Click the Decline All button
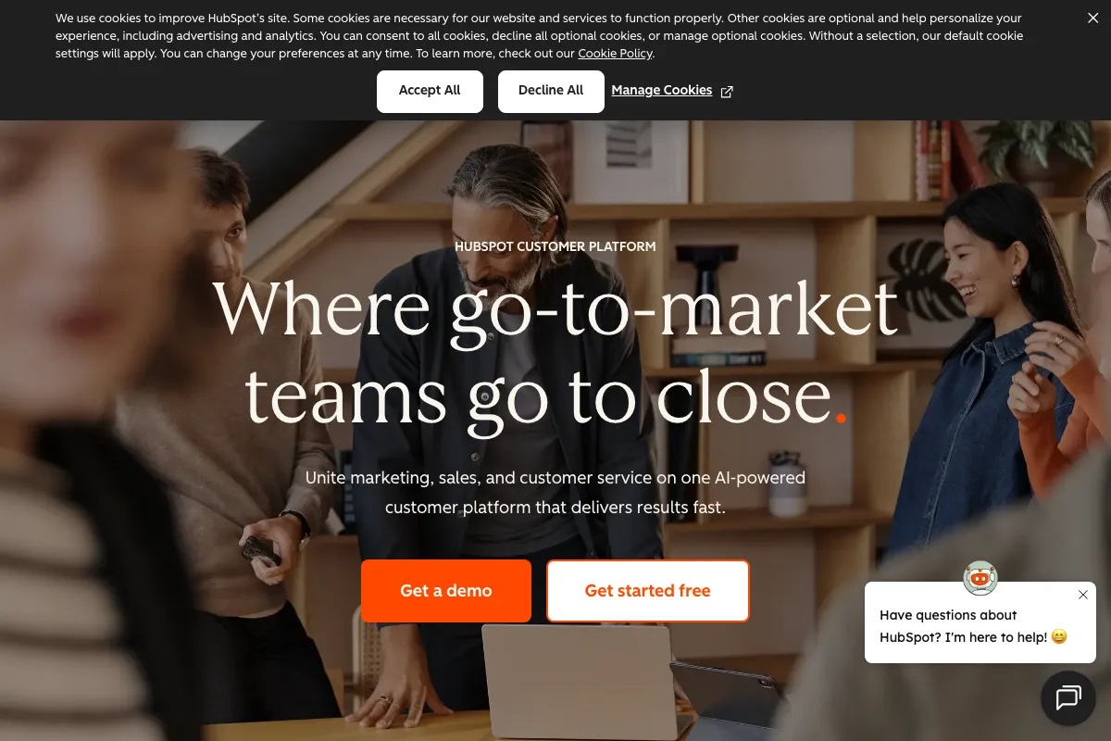Image resolution: width=1111 pixels, height=741 pixels. click(551, 91)
